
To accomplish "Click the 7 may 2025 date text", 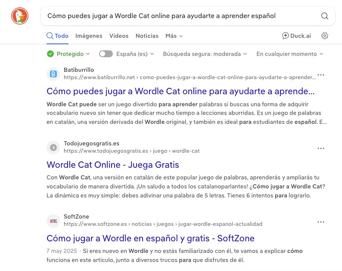I will point(62,251).
